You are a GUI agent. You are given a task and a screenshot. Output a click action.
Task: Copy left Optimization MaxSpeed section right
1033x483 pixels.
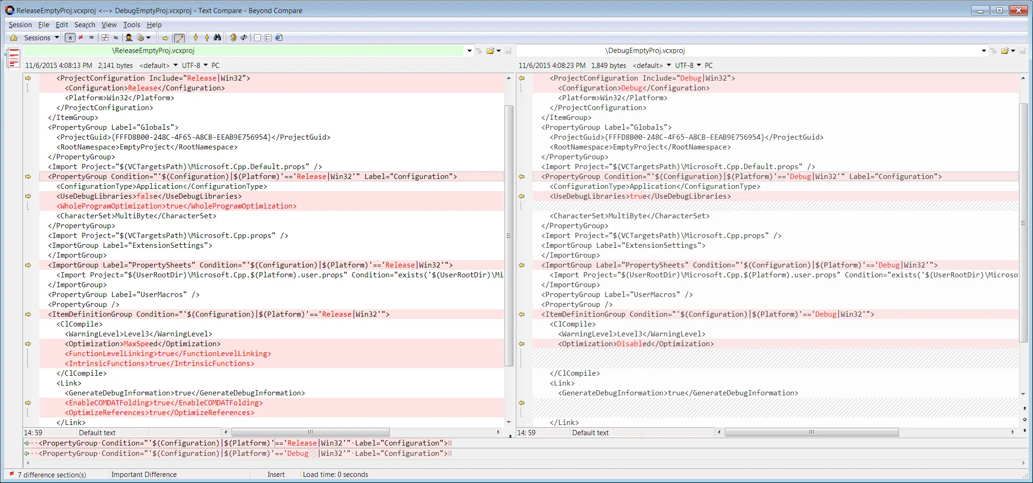tap(28, 344)
